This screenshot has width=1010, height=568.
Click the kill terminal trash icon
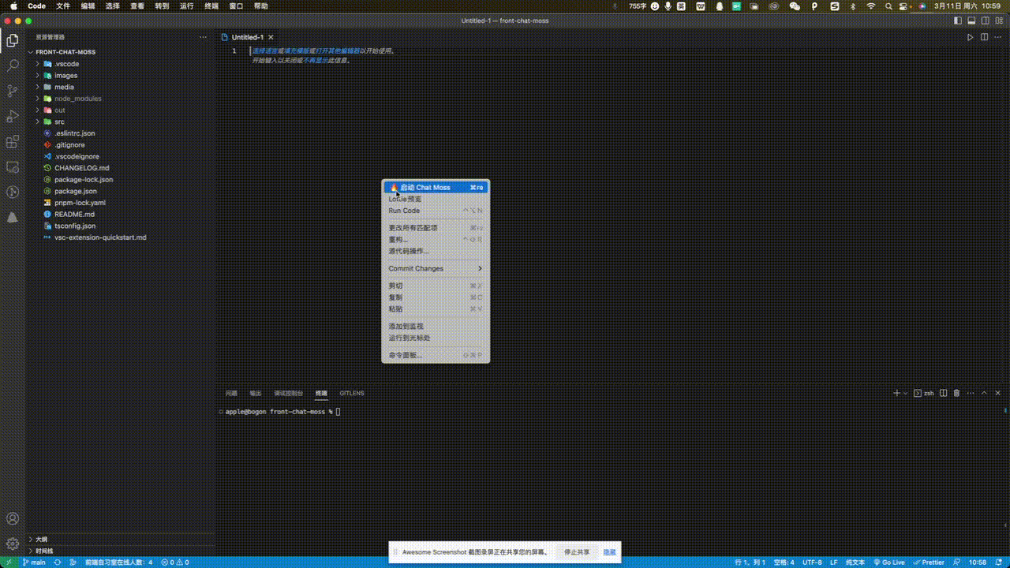[x=956, y=393]
